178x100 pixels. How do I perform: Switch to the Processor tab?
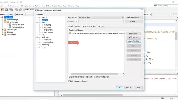coord(78,26)
